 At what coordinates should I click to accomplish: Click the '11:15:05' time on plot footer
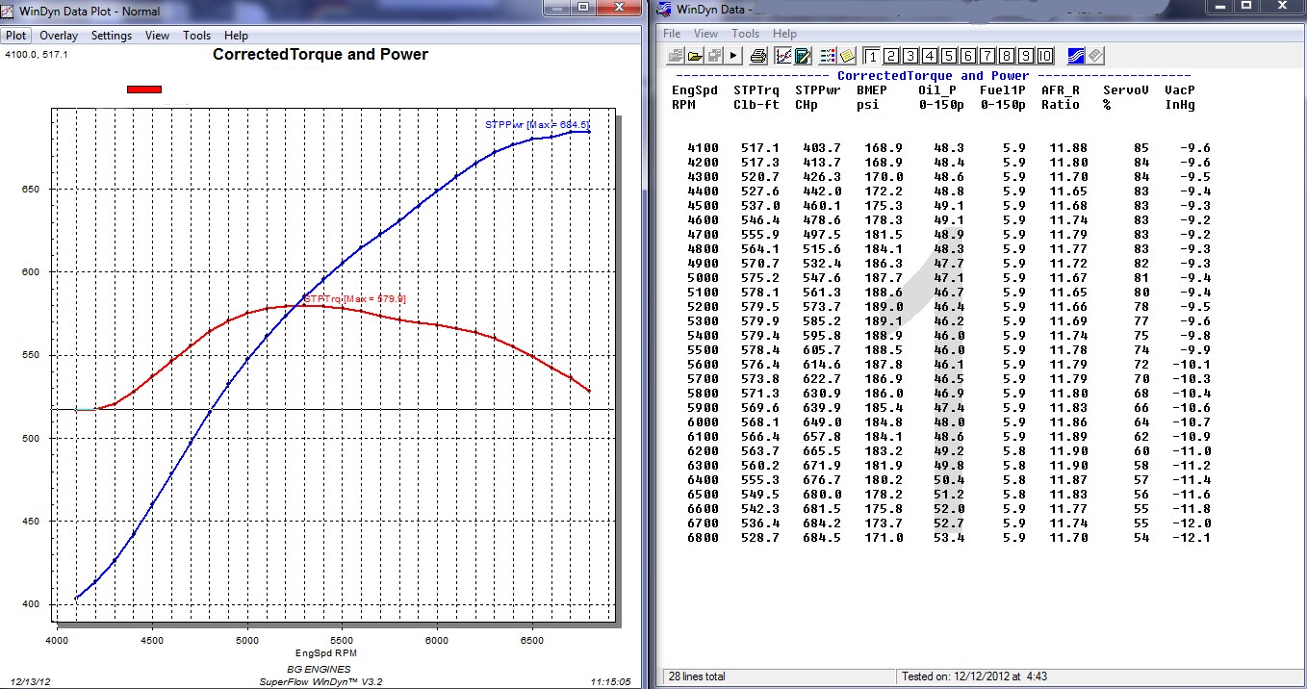tap(610, 680)
